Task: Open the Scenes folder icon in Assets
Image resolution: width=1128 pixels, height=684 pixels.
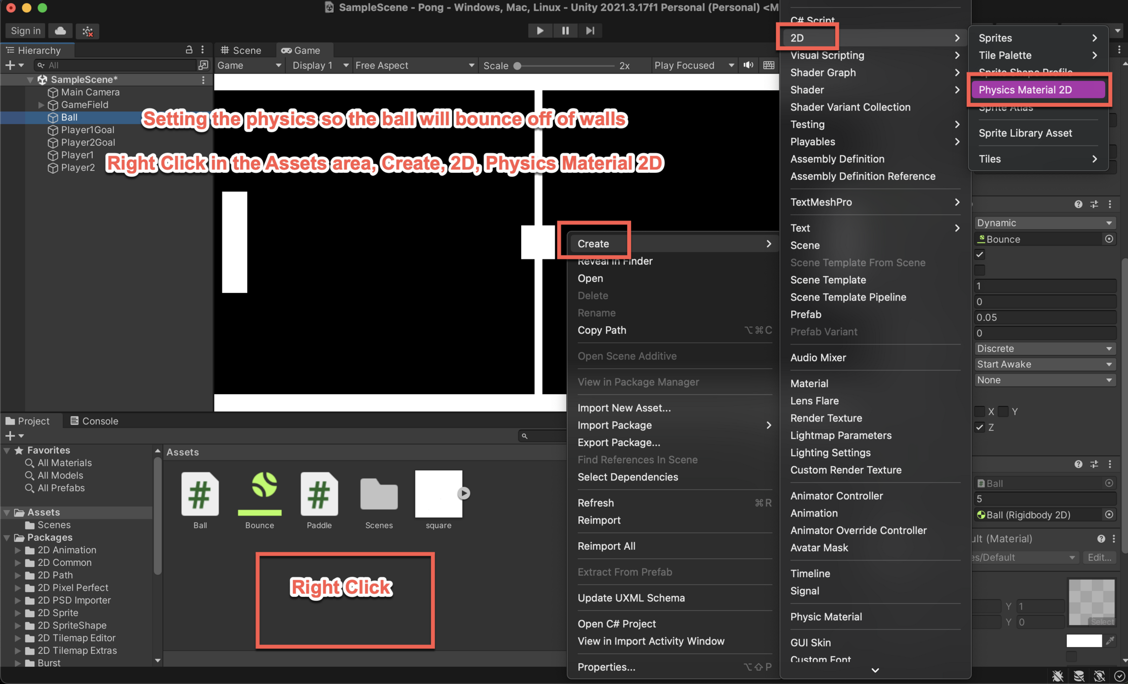Action: coord(378,494)
